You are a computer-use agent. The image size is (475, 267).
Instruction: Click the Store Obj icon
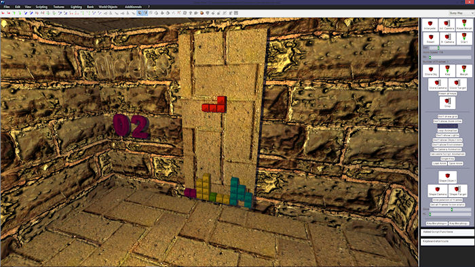[x=430, y=70]
